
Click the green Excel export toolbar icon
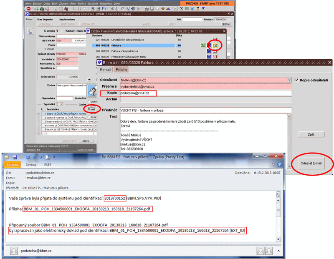coord(187,9)
